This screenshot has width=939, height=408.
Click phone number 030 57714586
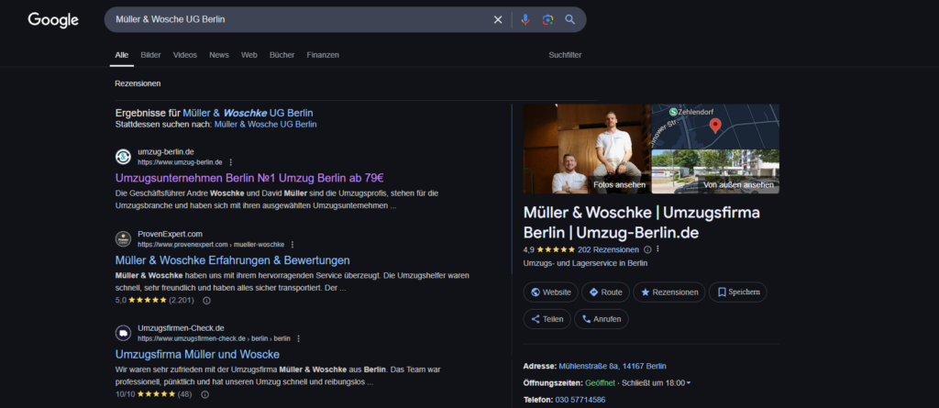tap(580, 400)
